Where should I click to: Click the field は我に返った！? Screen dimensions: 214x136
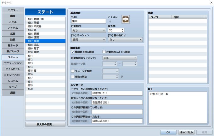[x=117, y=121]
